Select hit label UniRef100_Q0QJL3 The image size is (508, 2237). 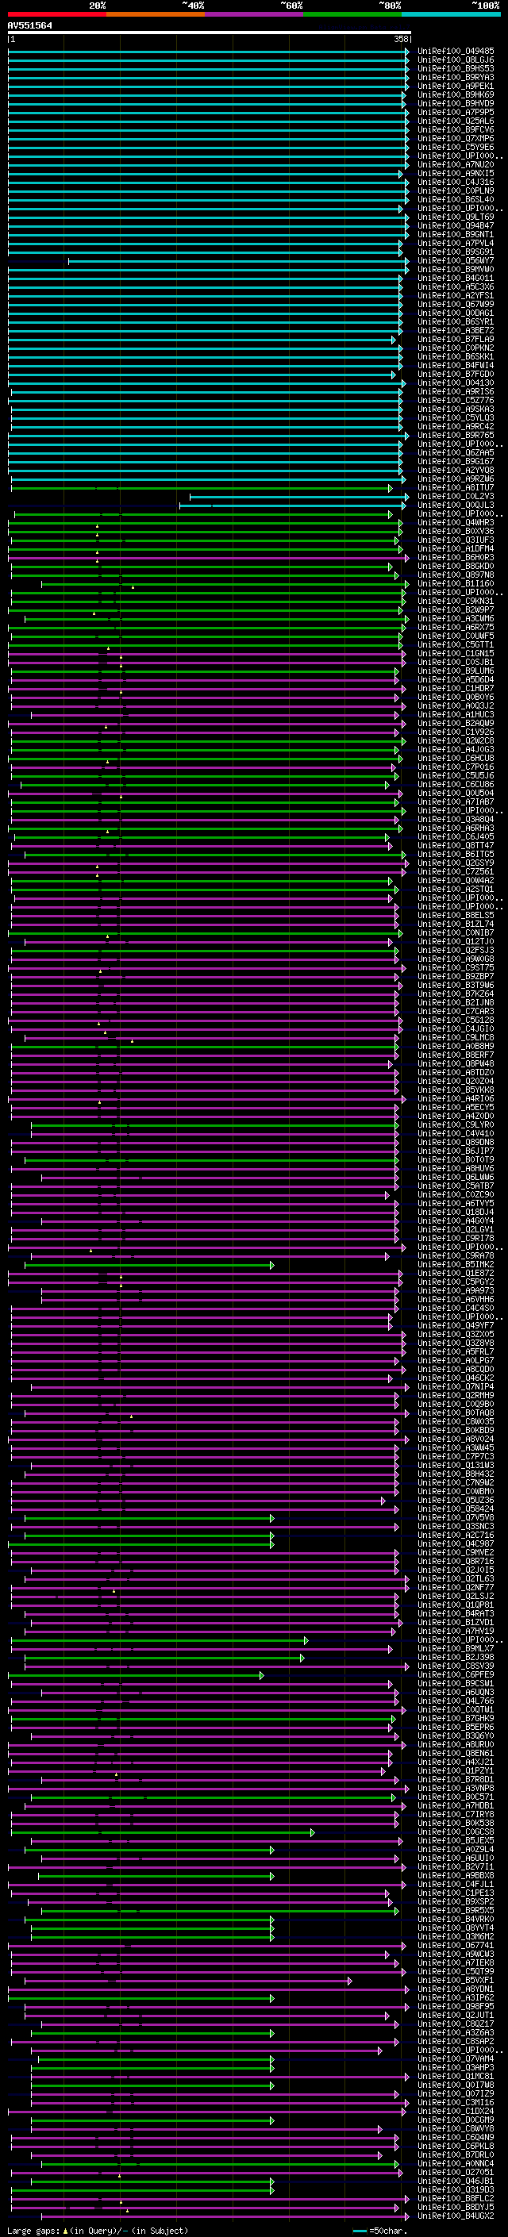click(456, 505)
